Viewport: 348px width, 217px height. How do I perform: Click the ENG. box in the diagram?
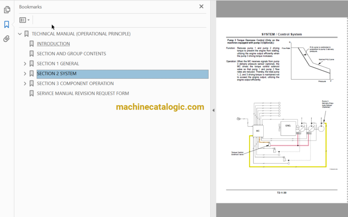point(288,129)
